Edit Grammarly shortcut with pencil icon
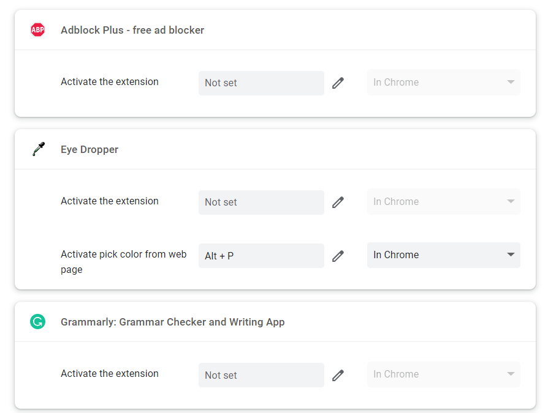This screenshot has width=548, height=413. coord(338,375)
